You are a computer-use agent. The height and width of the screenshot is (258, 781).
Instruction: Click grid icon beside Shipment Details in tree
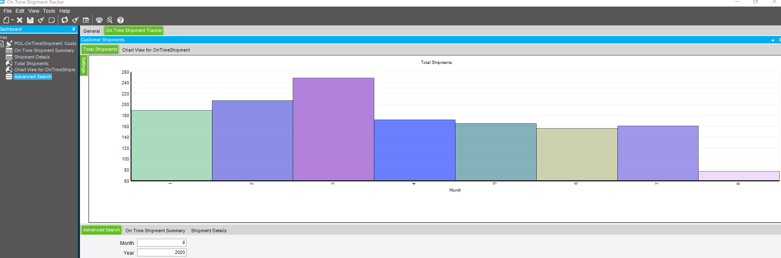[9, 57]
